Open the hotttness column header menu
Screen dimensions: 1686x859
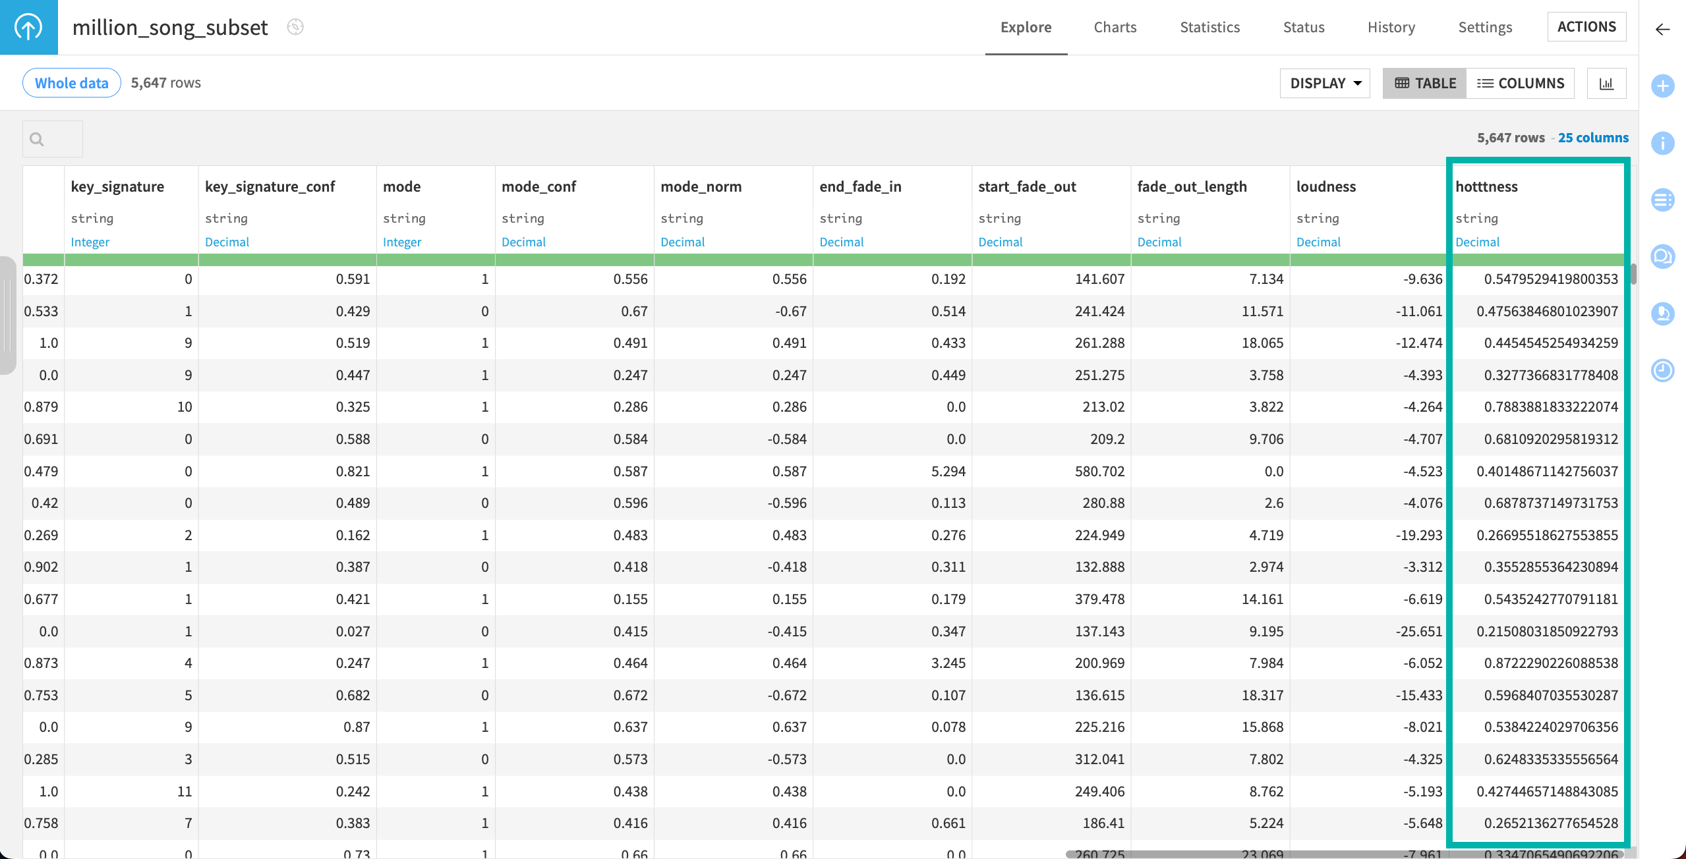1486,186
